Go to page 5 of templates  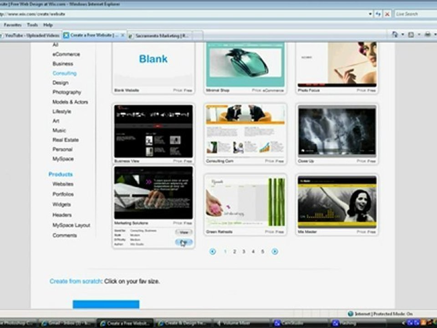pyautogui.click(x=262, y=251)
